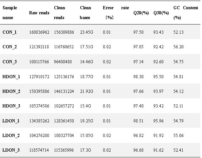This screenshot has height=158, width=202.
Task: Select the Raw reads column header
Action: tap(39, 13)
